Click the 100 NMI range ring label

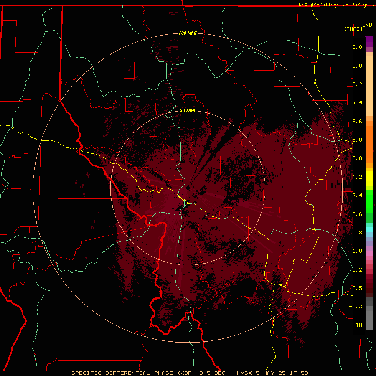pyautogui.click(x=188, y=33)
